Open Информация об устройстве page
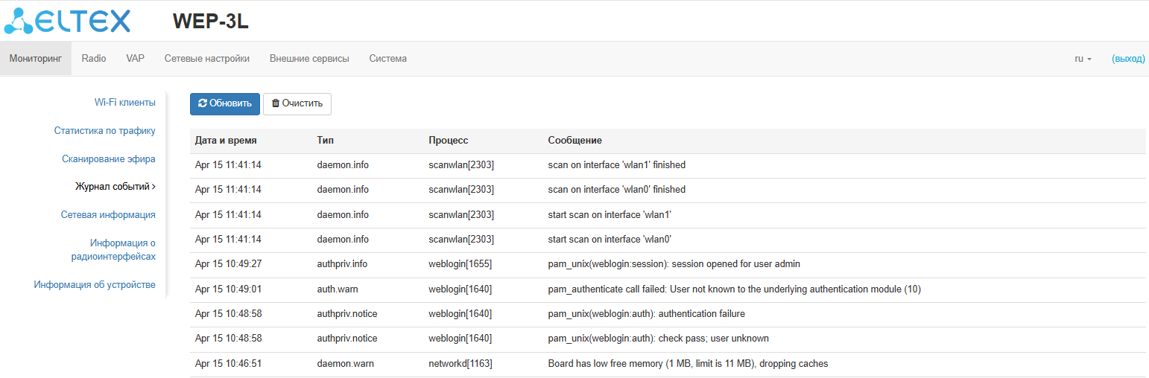The height and width of the screenshot is (378, 1149). pyautogui.click(x=95, y=285)
